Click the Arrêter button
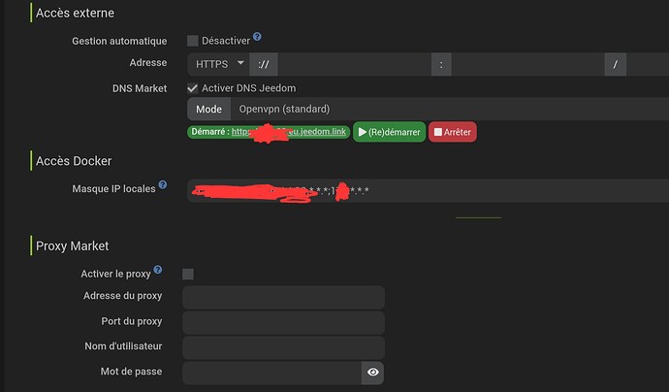 (x=452, y=132)
